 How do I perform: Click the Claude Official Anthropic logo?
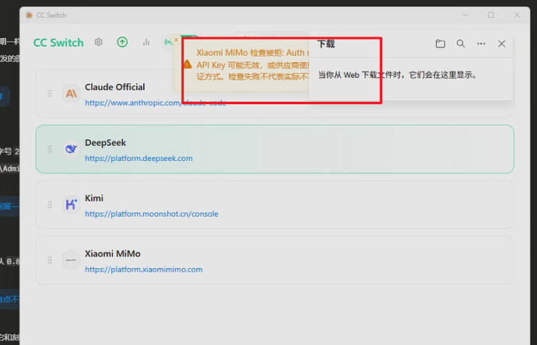[x=72, y=93]
